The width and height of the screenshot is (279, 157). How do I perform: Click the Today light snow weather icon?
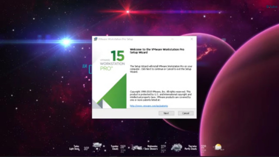[97, 147]
